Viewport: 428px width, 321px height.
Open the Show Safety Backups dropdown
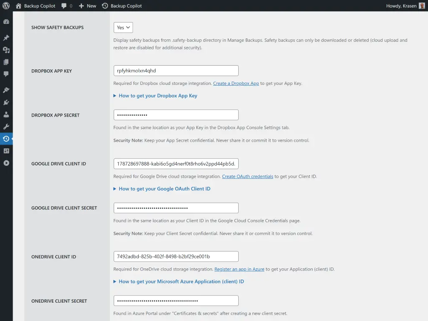click(123, 27)
